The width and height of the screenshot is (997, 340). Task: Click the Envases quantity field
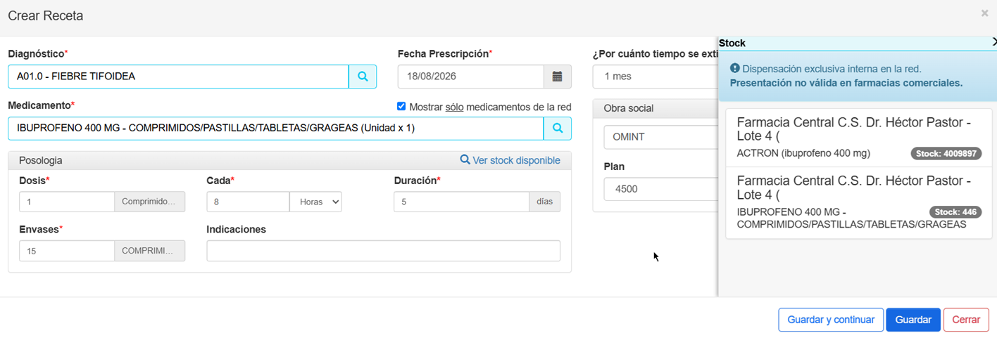click(x=67, y=251)
